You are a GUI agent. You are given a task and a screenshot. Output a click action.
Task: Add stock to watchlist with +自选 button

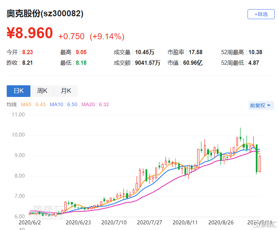tap(261, 14)
